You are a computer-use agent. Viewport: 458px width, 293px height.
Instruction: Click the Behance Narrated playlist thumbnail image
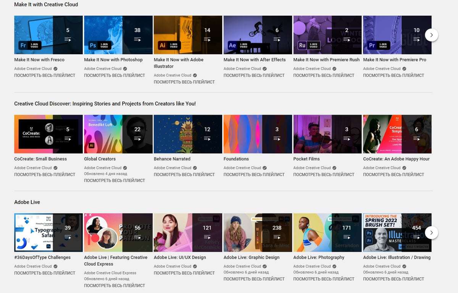pos(188,134)
